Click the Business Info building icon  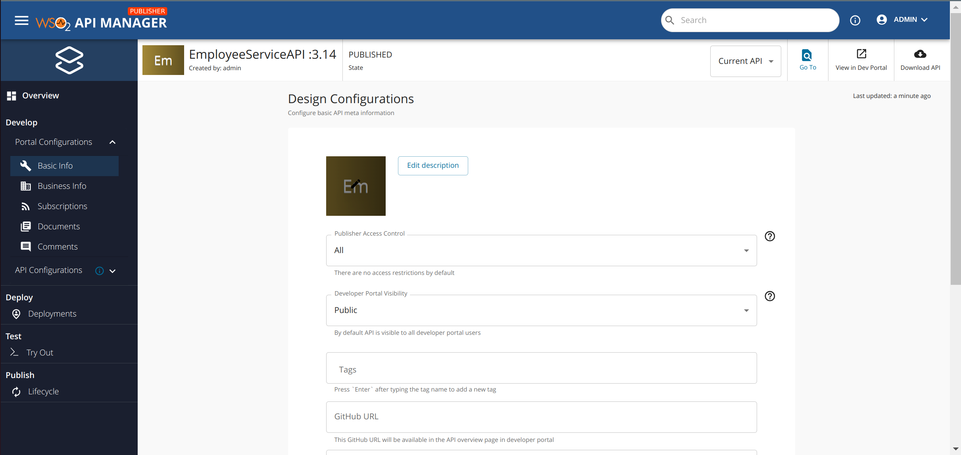tap(25, 186)
